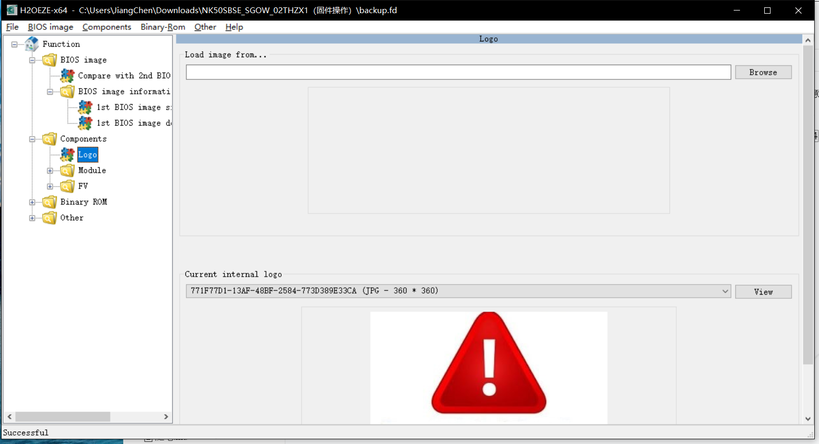
Task: Open the File menu
Action: 12,27
